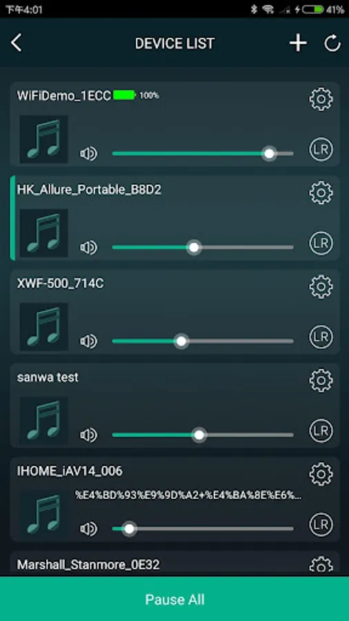Toggle LR channel mode for WiFiDemo_1ECC

tap(321, 149)
